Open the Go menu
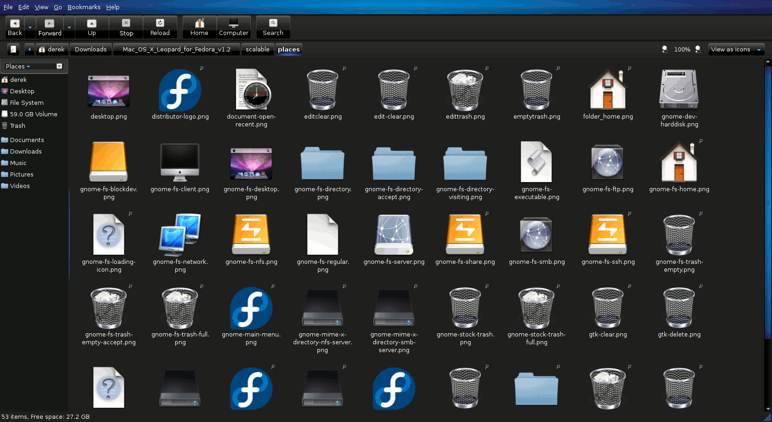 coord(58,7)
